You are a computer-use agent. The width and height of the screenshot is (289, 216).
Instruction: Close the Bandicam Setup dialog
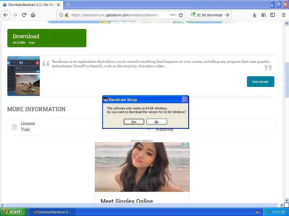pyautogui.click(x=185, y=100)
